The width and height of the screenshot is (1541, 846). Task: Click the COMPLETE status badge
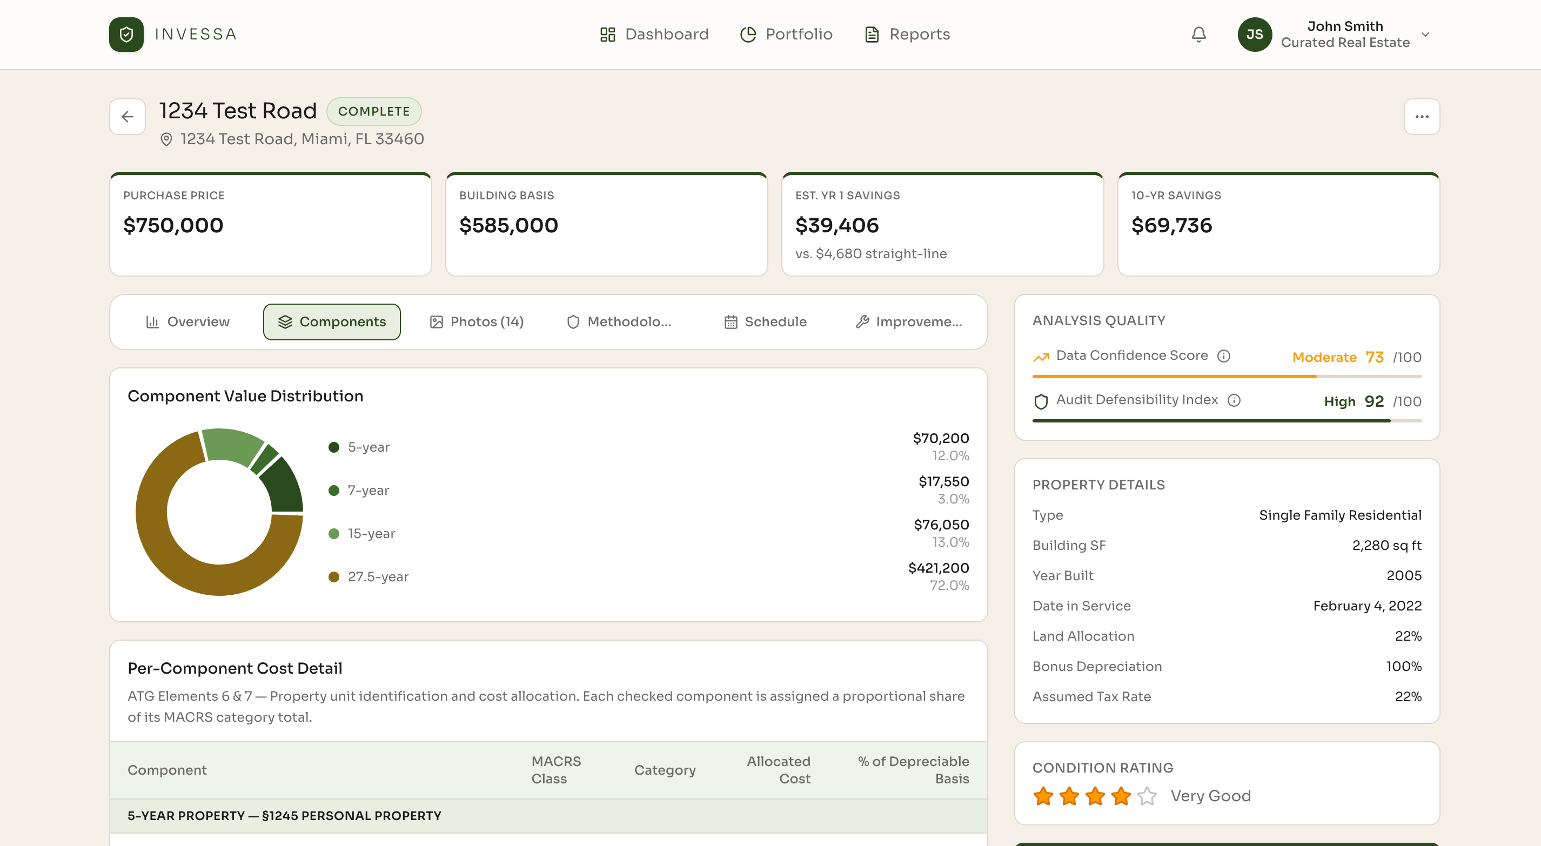tap(374, 111)
